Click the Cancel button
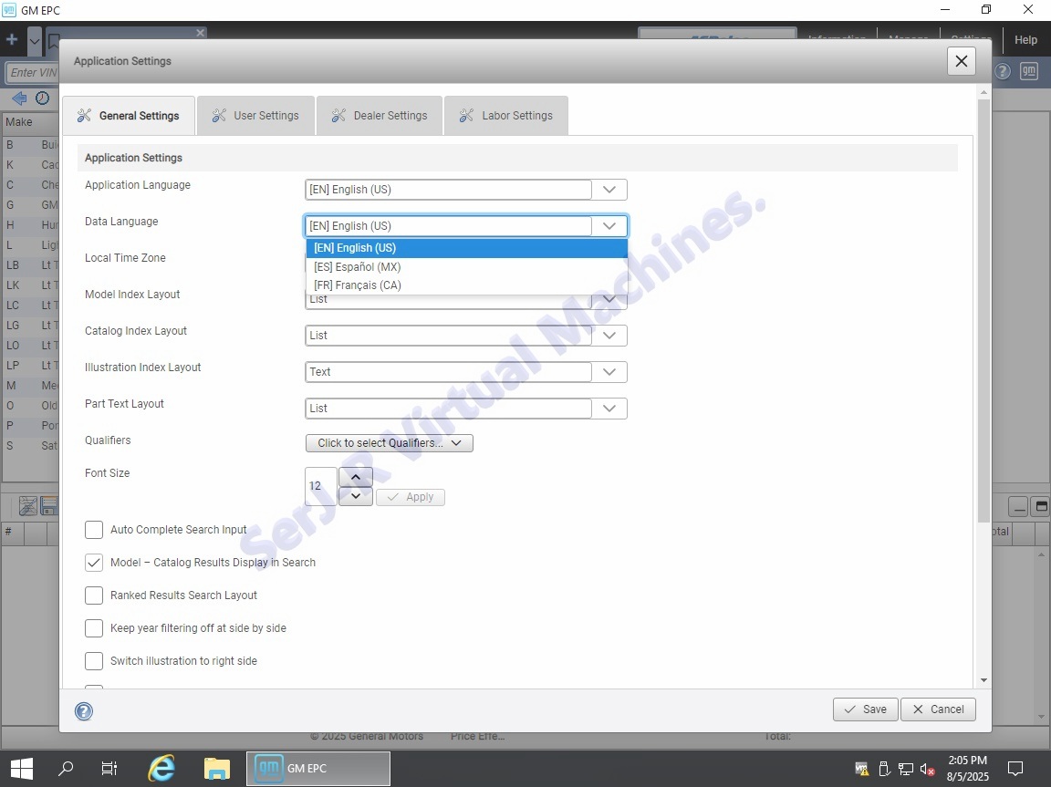This screenshot has height=787, width=1051. pyautogui.click(x=938, y=709)
